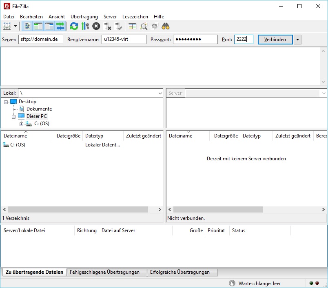Image resolution: width=328 pixels, height=288 pixels.
Task: Click message log scroll down arrow
Action: (324, 82)
